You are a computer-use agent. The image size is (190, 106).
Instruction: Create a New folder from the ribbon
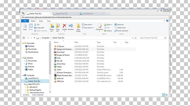[78, 27]
